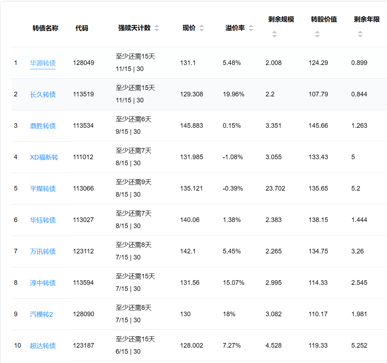Open 华源转债 bond link
Viewport: 387px width, 363px height.
tap(43, 63)
